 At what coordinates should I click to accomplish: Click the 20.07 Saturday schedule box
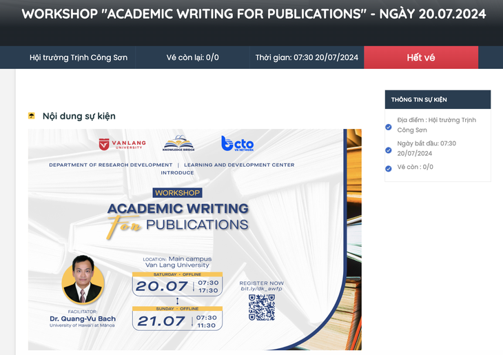tap(177, 285)
